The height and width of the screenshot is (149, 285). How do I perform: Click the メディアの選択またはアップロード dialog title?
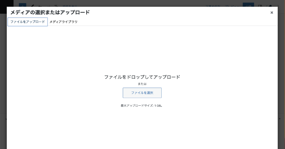point(50,12)
